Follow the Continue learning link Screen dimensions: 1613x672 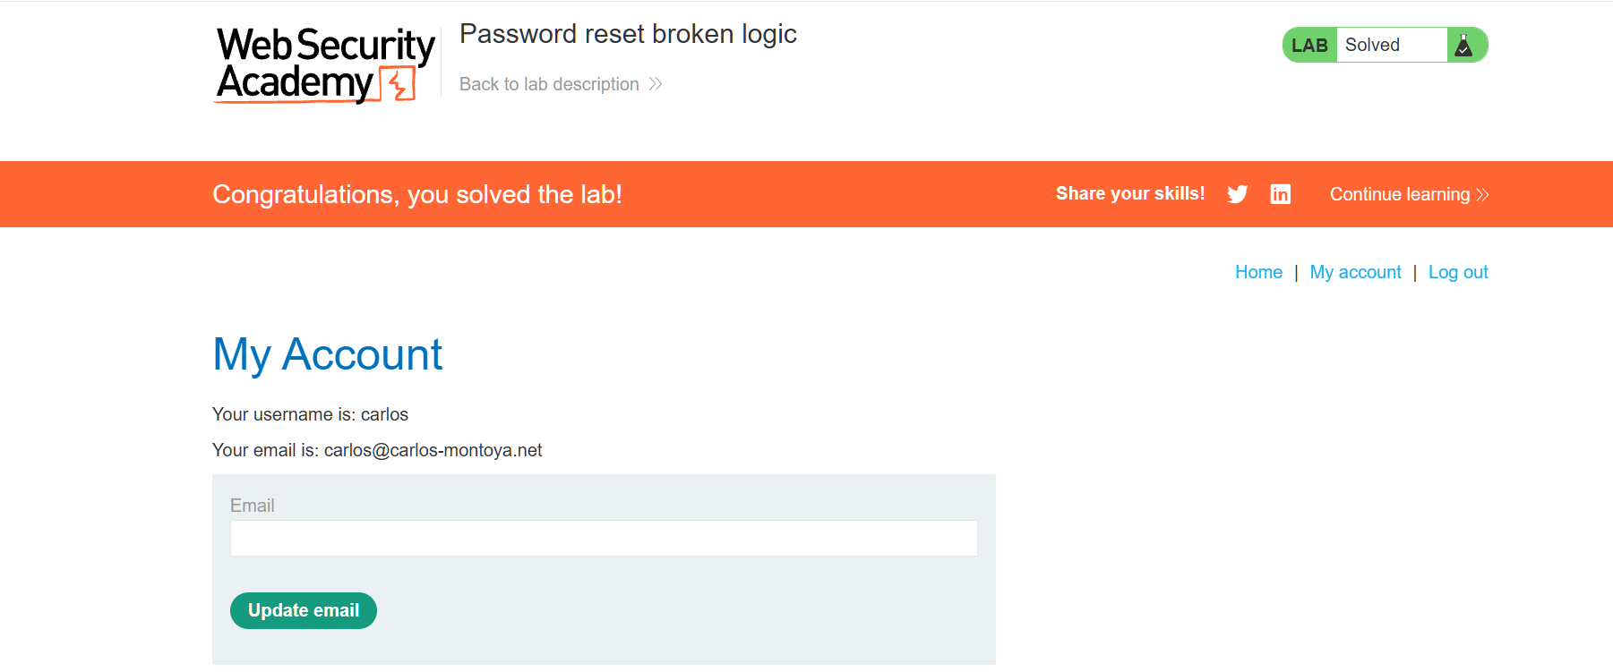click(x=1399, y=194)
